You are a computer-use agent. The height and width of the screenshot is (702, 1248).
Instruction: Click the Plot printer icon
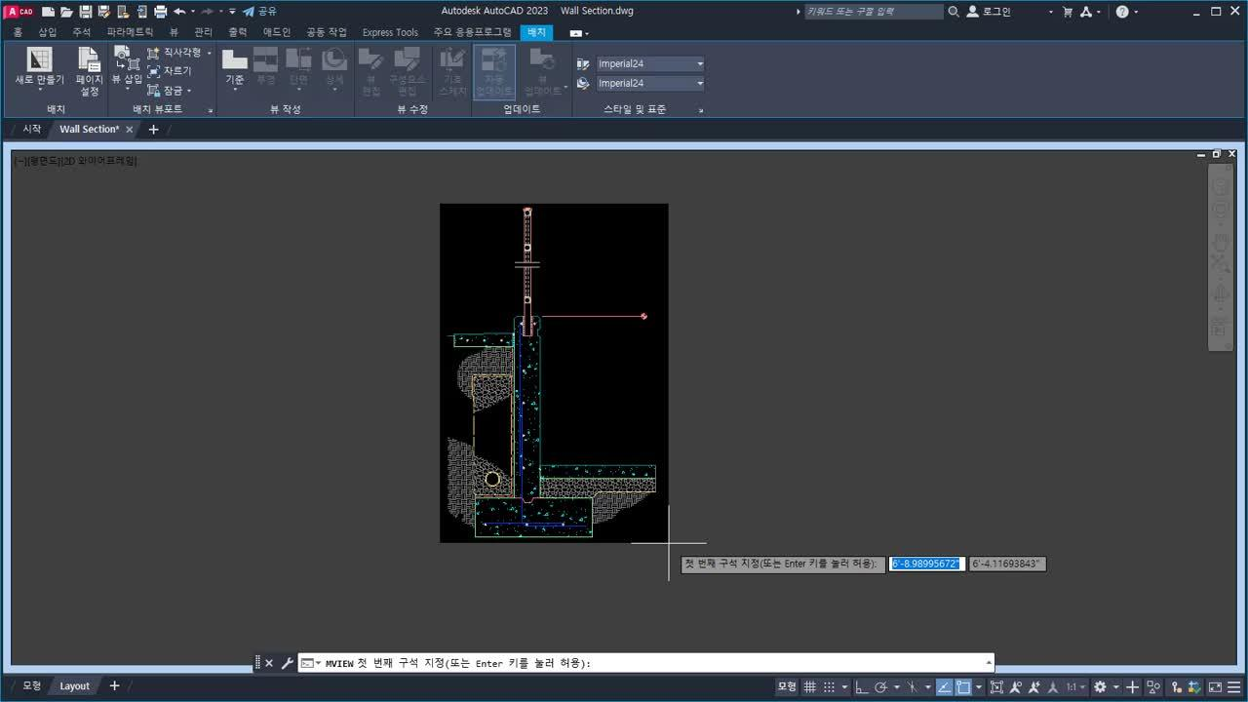[160, 12]
